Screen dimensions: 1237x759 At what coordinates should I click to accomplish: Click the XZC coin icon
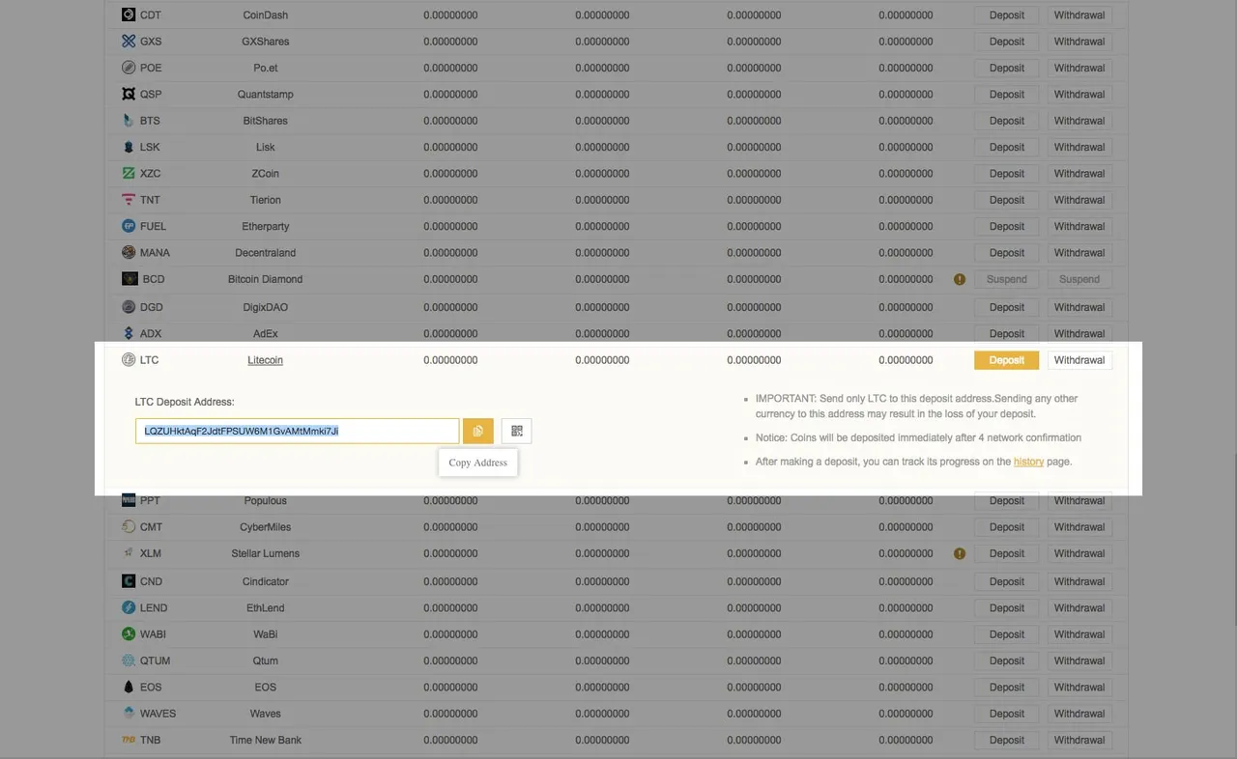coord(129,173)
